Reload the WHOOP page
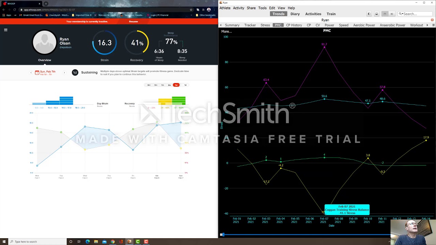The height and width of the screenshot is (245, 436). pos(15,10)
